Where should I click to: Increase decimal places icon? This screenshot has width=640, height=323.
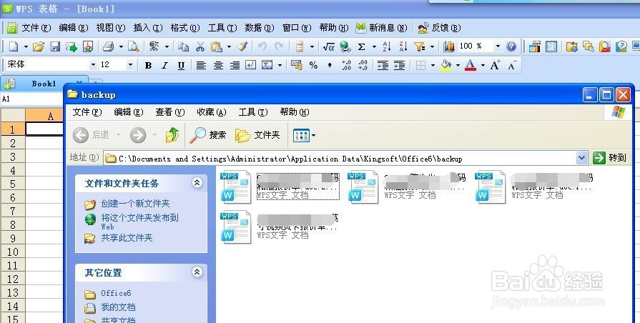pos(347,65)
